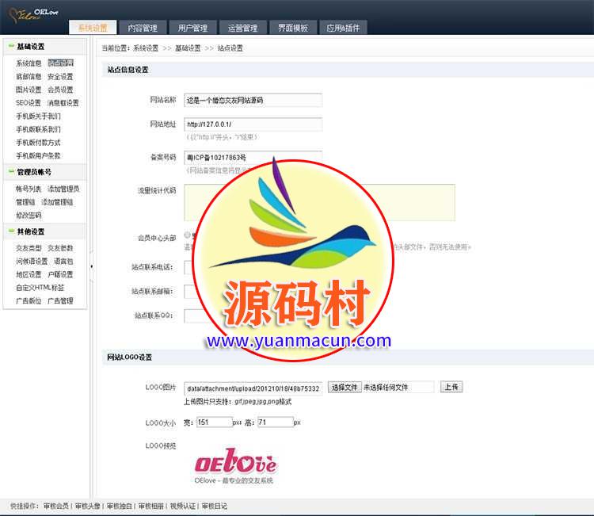The image size is (594, 516).
Task: Collapse the 其他设置 section via green icon
Action: (11, 231)
